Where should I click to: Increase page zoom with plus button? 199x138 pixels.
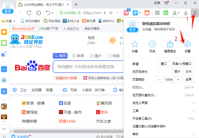[178, 79]
